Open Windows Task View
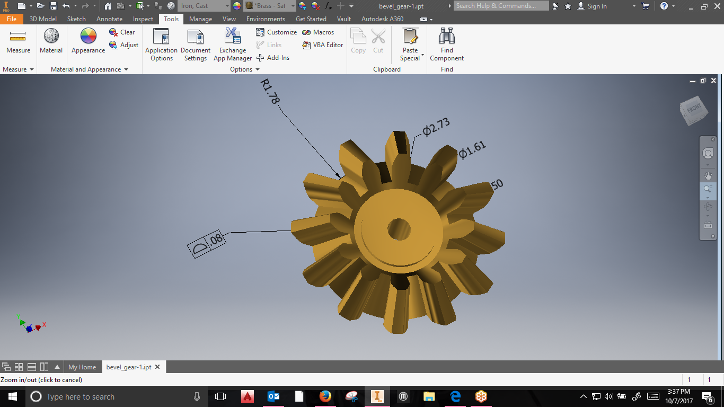 220,396
